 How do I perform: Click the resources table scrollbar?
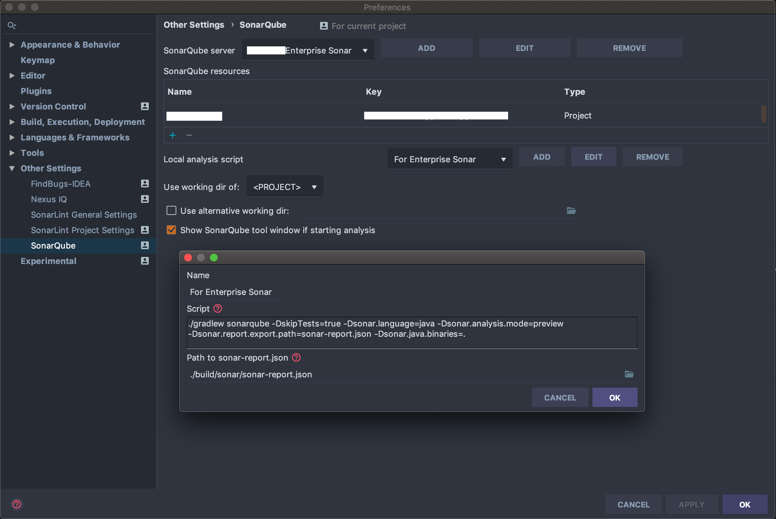[764, 114]
